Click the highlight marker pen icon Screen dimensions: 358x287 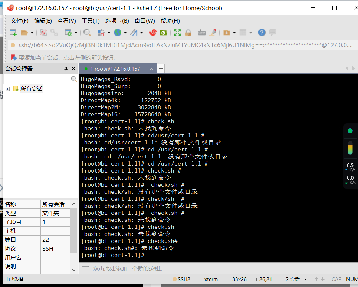coord(213,33)
